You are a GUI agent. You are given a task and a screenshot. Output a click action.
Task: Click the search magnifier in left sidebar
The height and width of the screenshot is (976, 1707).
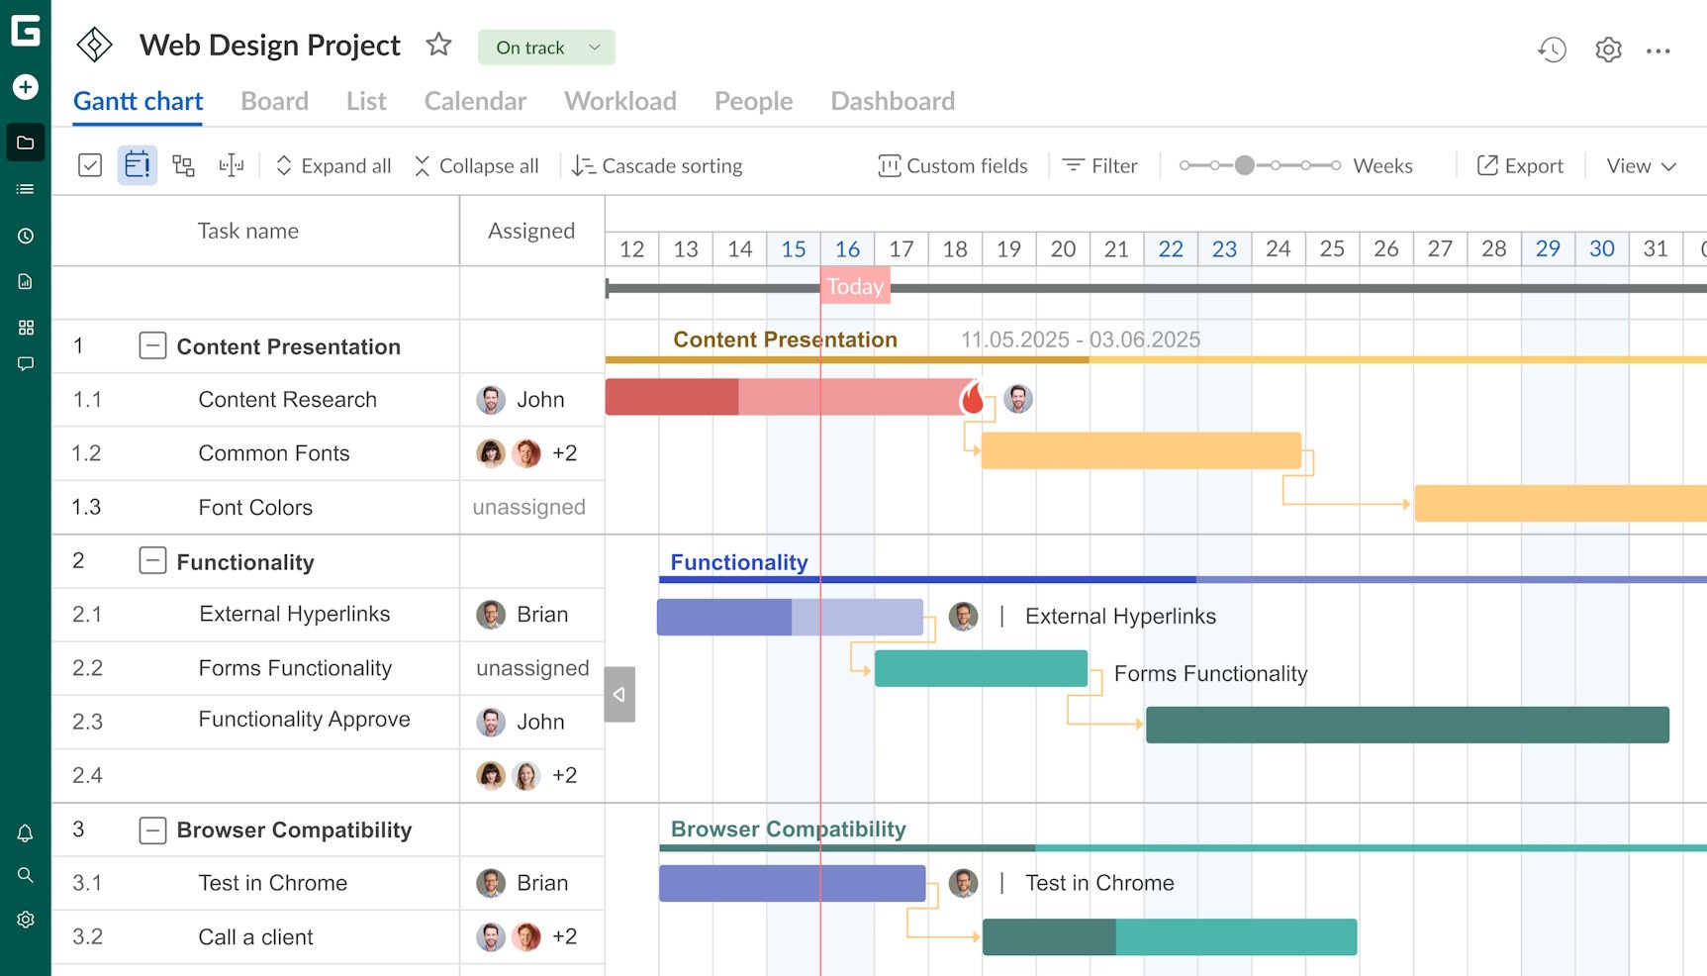(26, 875)
